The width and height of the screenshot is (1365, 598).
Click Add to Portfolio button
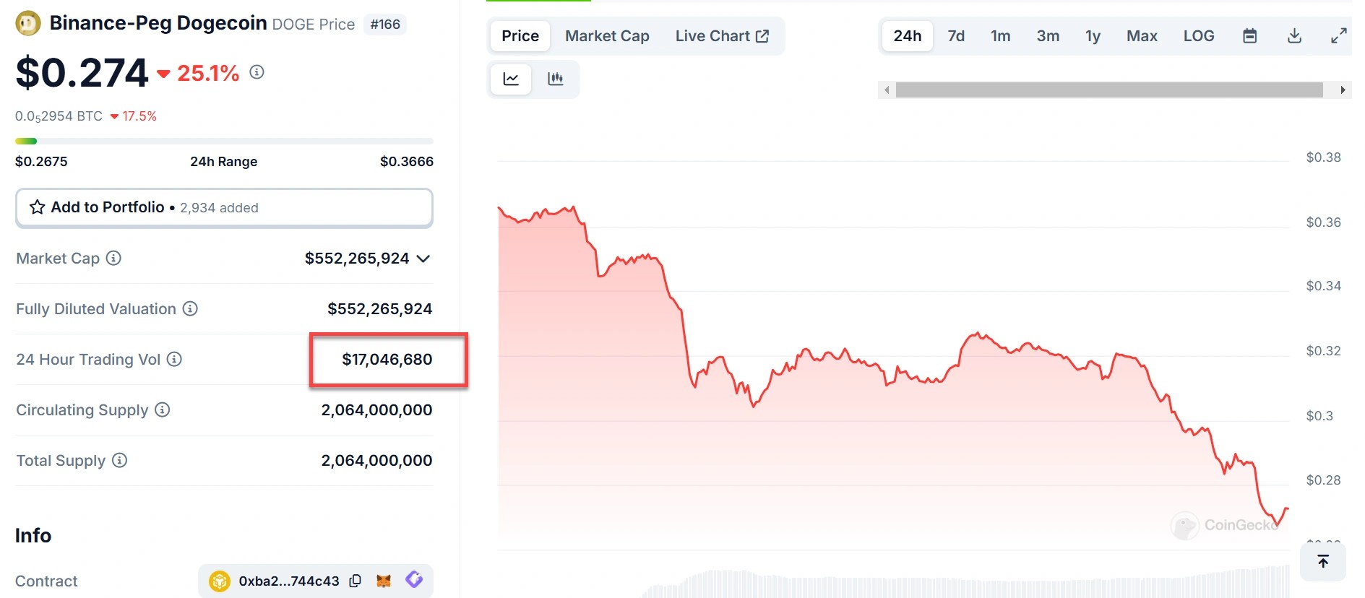pyautogui.click(x=224, y=208)
